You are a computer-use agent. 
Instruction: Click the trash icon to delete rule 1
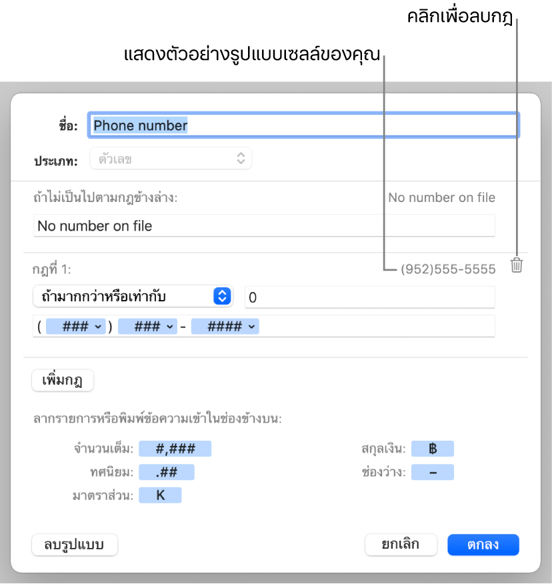(517, 265)
